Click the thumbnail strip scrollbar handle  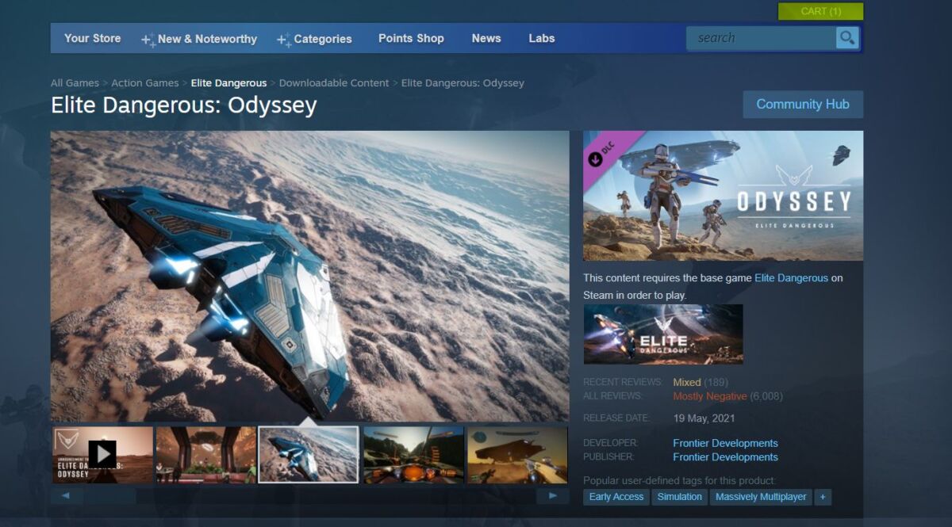point(109,496)
